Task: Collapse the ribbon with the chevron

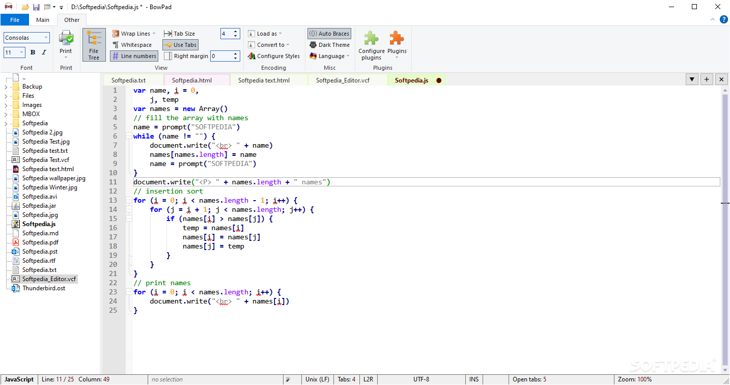Action: 713,20
